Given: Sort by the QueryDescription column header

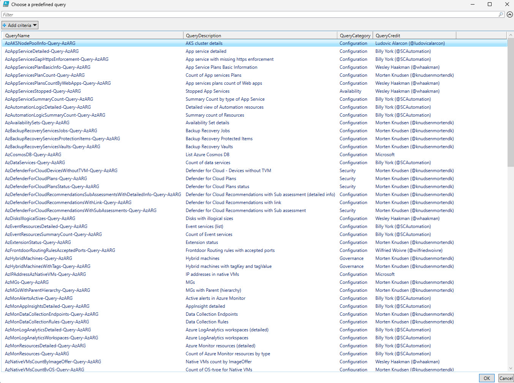Looking at the screenshot, I should [260, 35].
